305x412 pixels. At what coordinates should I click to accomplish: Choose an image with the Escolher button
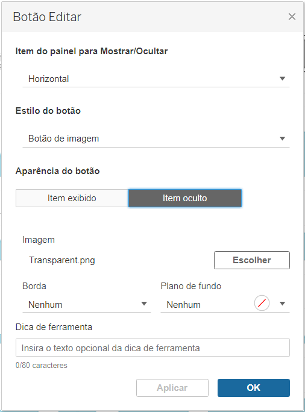pyautogui.click(x=252, y=260)
